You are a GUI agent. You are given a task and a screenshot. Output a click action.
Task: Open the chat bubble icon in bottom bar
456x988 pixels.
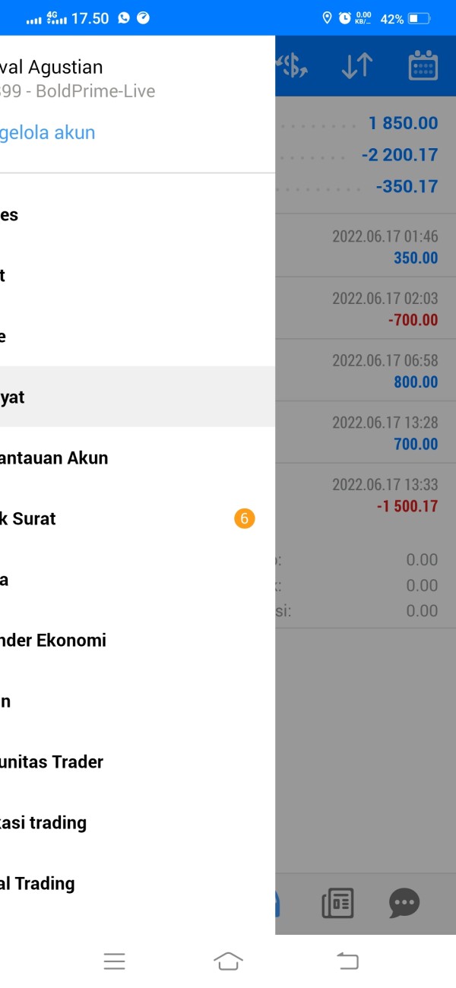pyautogui.click(x=404, y=903)
